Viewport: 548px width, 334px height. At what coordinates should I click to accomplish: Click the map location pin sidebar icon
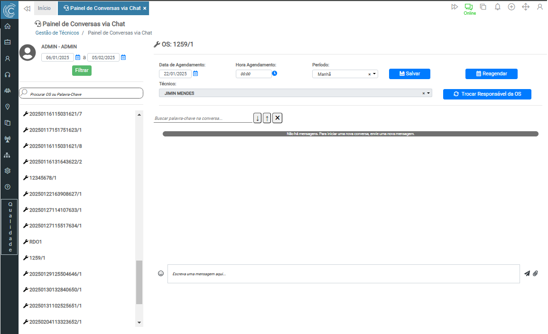coord(8,107)
